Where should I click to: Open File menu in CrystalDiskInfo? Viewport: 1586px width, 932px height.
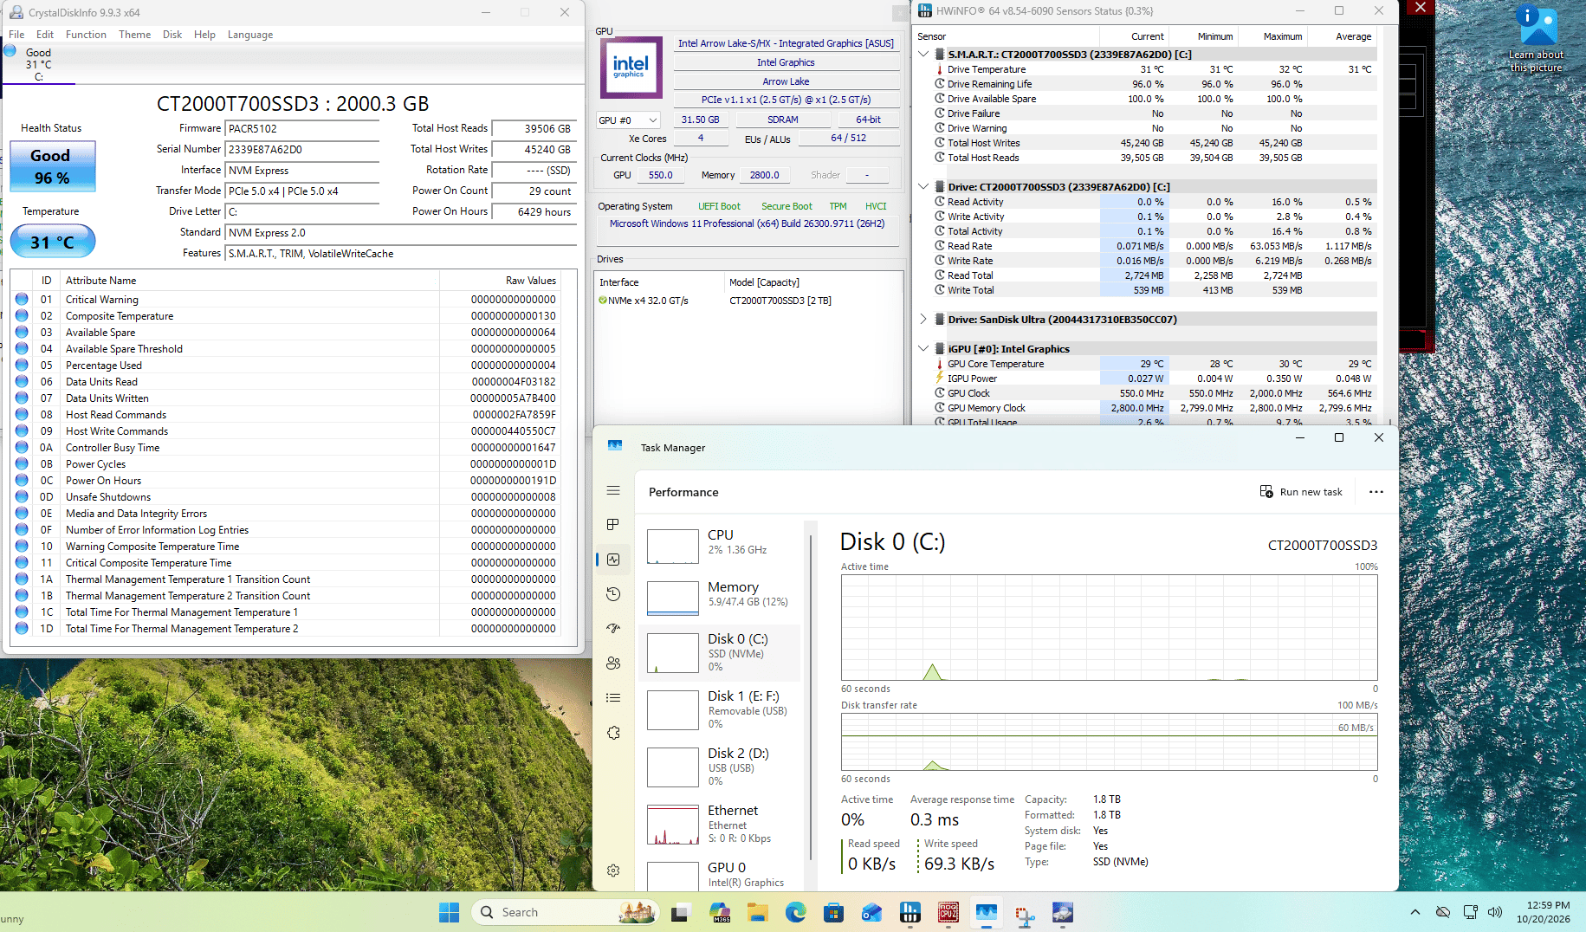[16, 35]
